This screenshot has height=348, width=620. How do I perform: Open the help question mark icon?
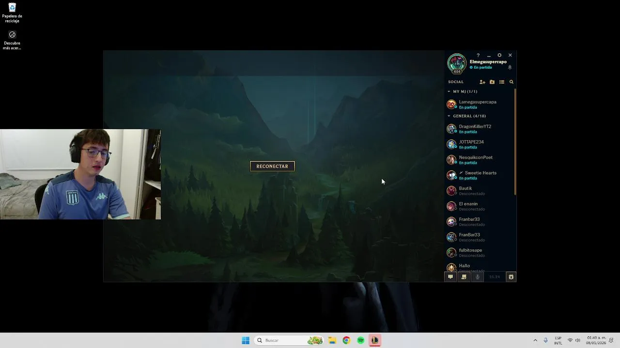[x=478, y=55]
